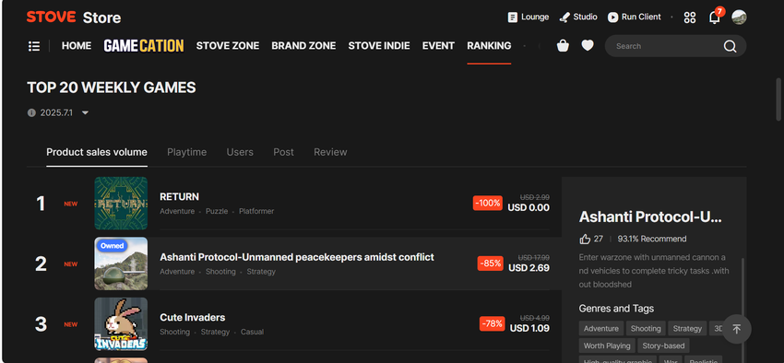Switch to the Review tab
Screen dimensions: 784x363
[330, 152]
